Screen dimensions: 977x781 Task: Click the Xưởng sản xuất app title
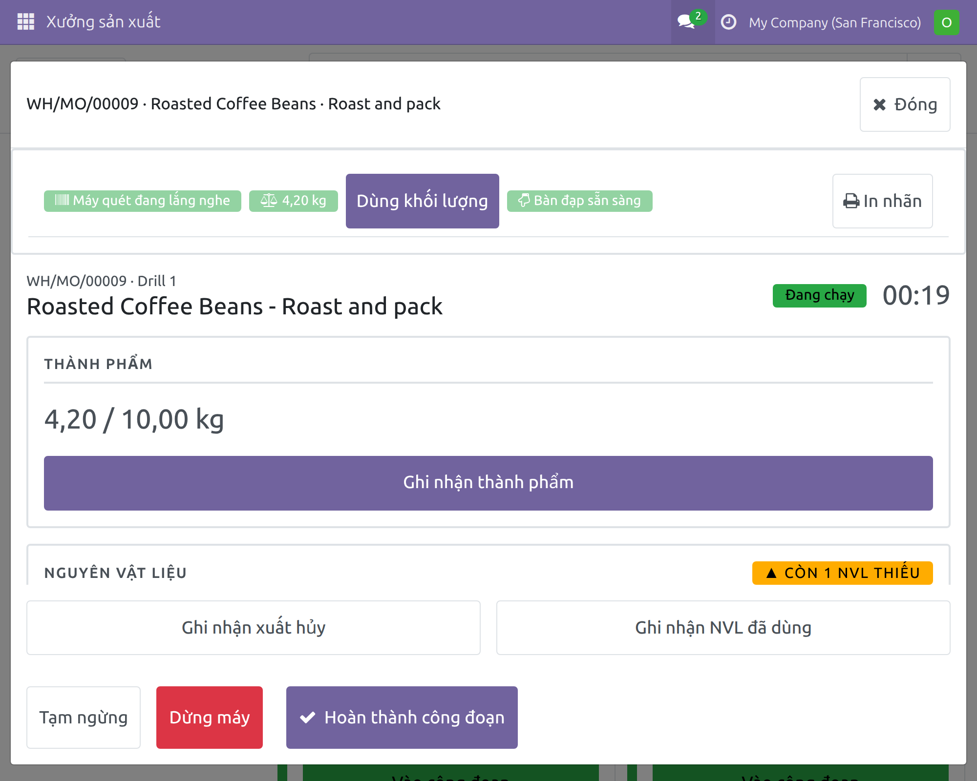[103, 22]
